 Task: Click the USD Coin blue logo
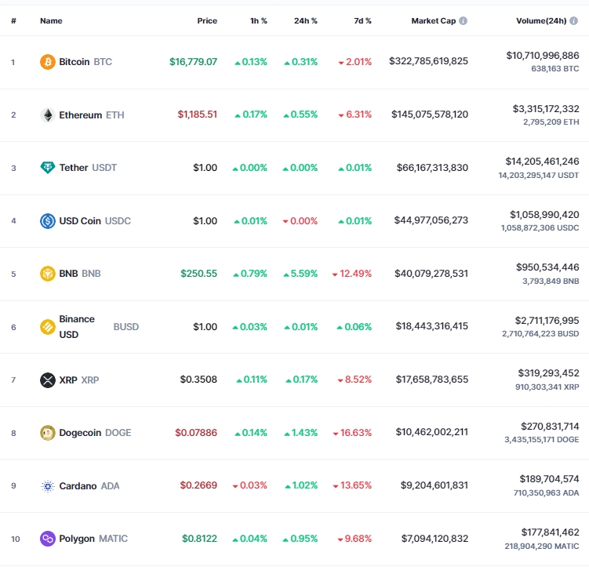click(48, 221)
